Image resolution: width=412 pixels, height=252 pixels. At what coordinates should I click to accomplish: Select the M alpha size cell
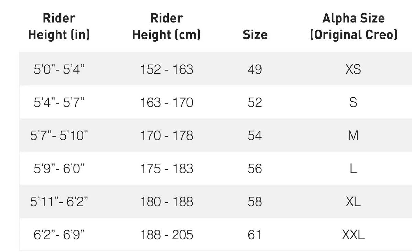[353, 135]
